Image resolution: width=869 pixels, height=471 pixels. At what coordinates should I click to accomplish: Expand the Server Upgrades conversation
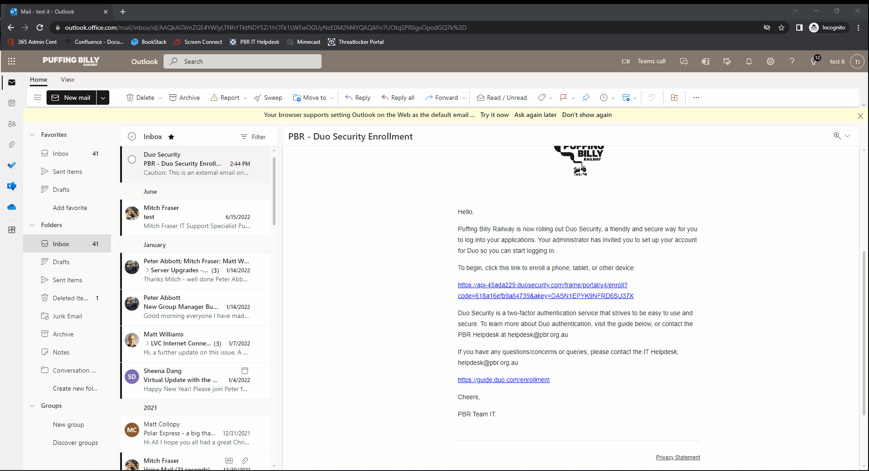[x=147, y=270]
